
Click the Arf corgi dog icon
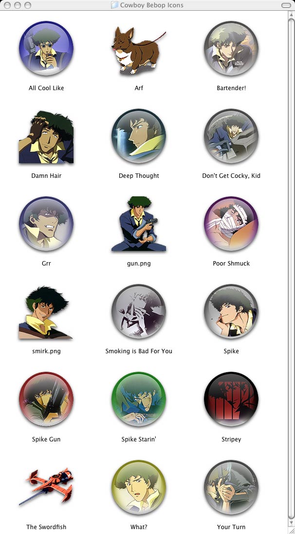138,50
